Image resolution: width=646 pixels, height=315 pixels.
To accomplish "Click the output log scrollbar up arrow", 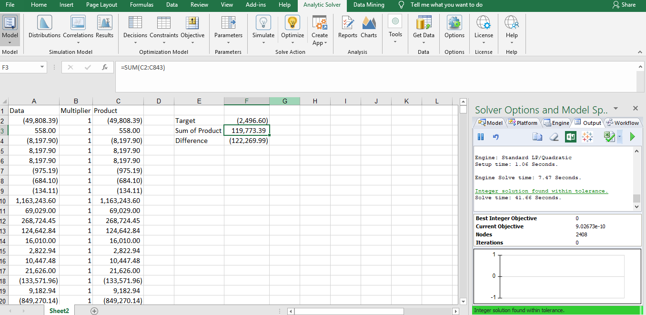I will [x=637, y=151].
